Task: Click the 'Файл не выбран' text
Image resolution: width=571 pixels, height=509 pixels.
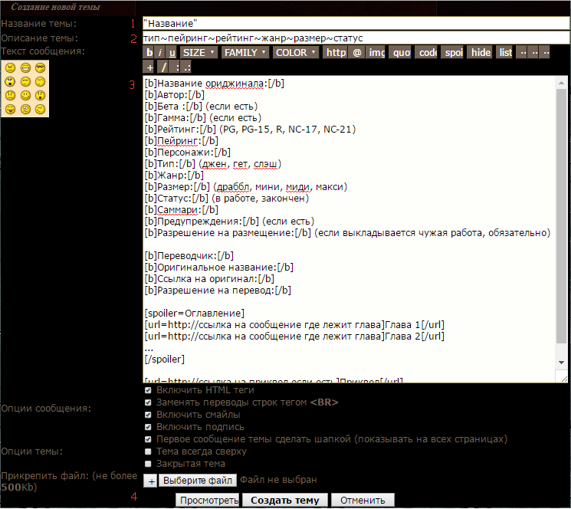Action: 278,480
